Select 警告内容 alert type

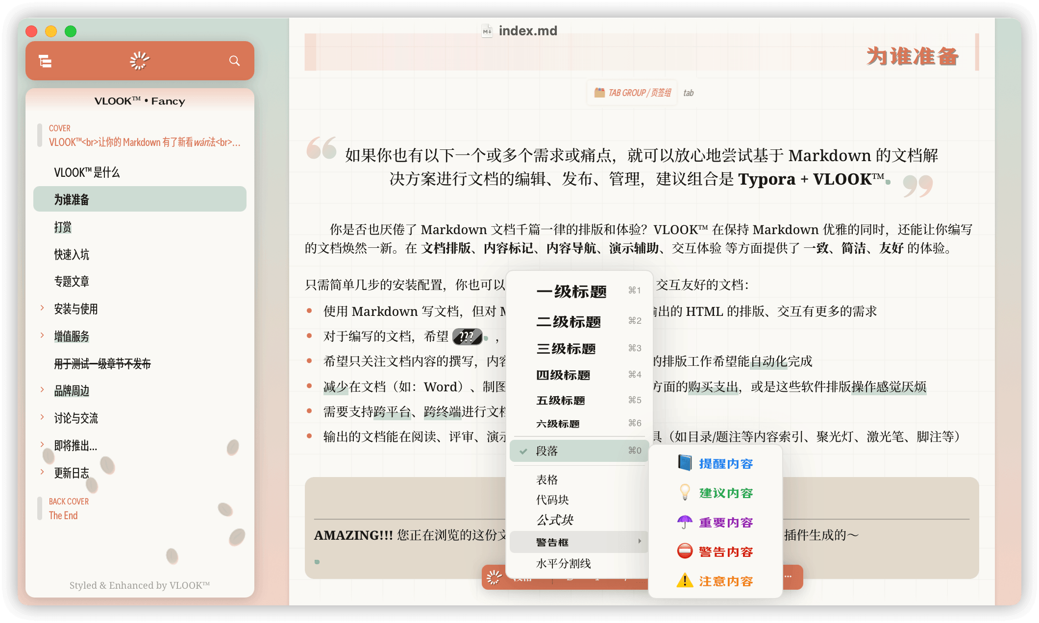[716, 551]
